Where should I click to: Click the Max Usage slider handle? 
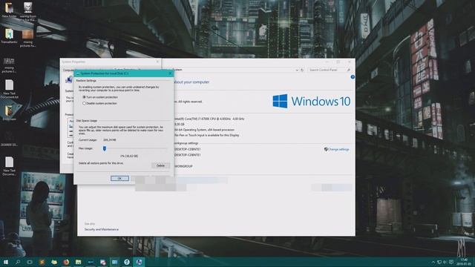[105, 148]
